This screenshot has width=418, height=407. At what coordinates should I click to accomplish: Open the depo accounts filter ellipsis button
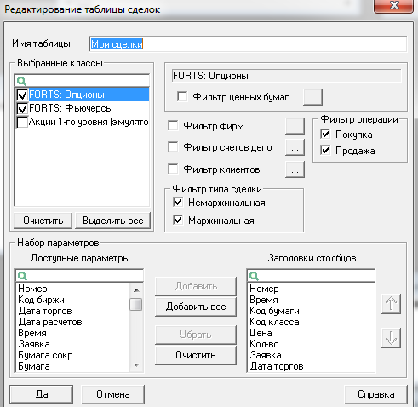(295, 147)
